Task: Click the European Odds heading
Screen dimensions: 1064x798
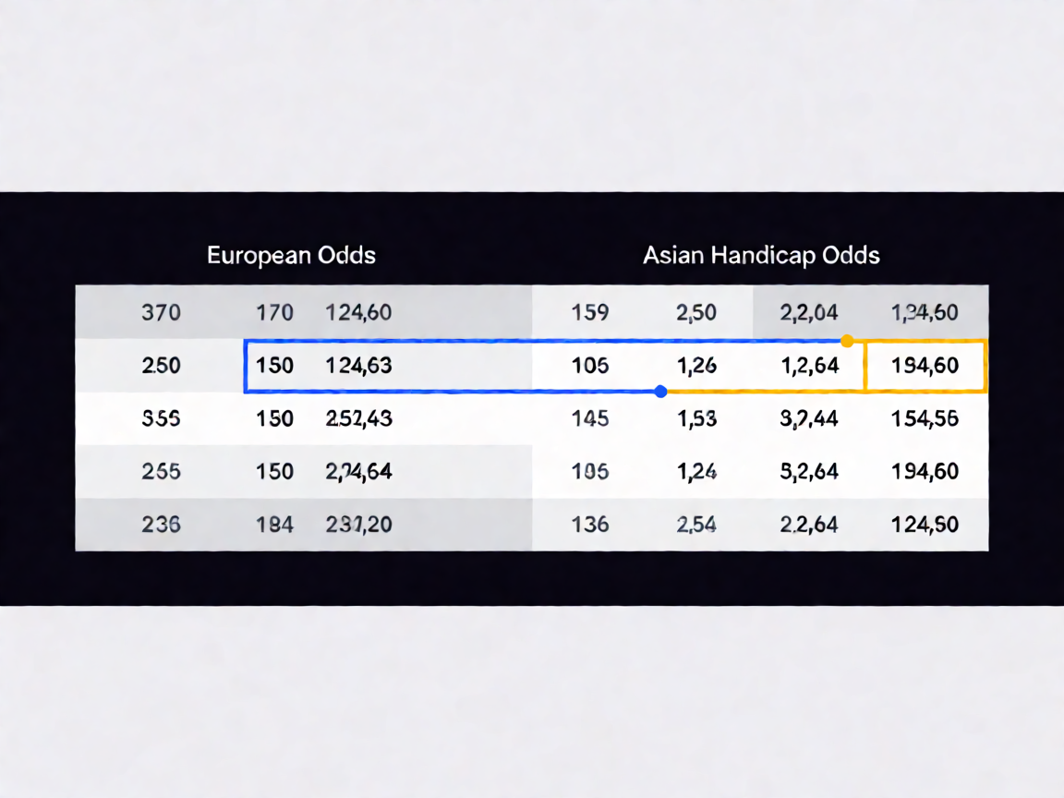Action: [x=291, y=255]
